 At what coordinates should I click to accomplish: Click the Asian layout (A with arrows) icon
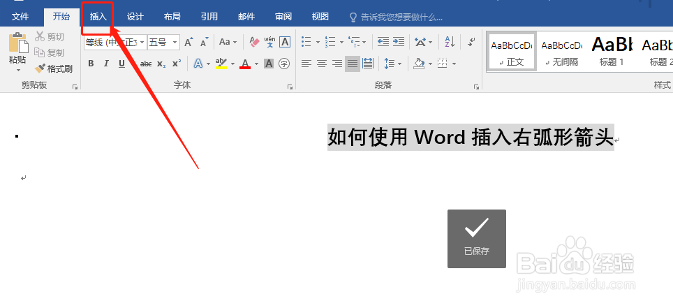(x=420, y=42)
